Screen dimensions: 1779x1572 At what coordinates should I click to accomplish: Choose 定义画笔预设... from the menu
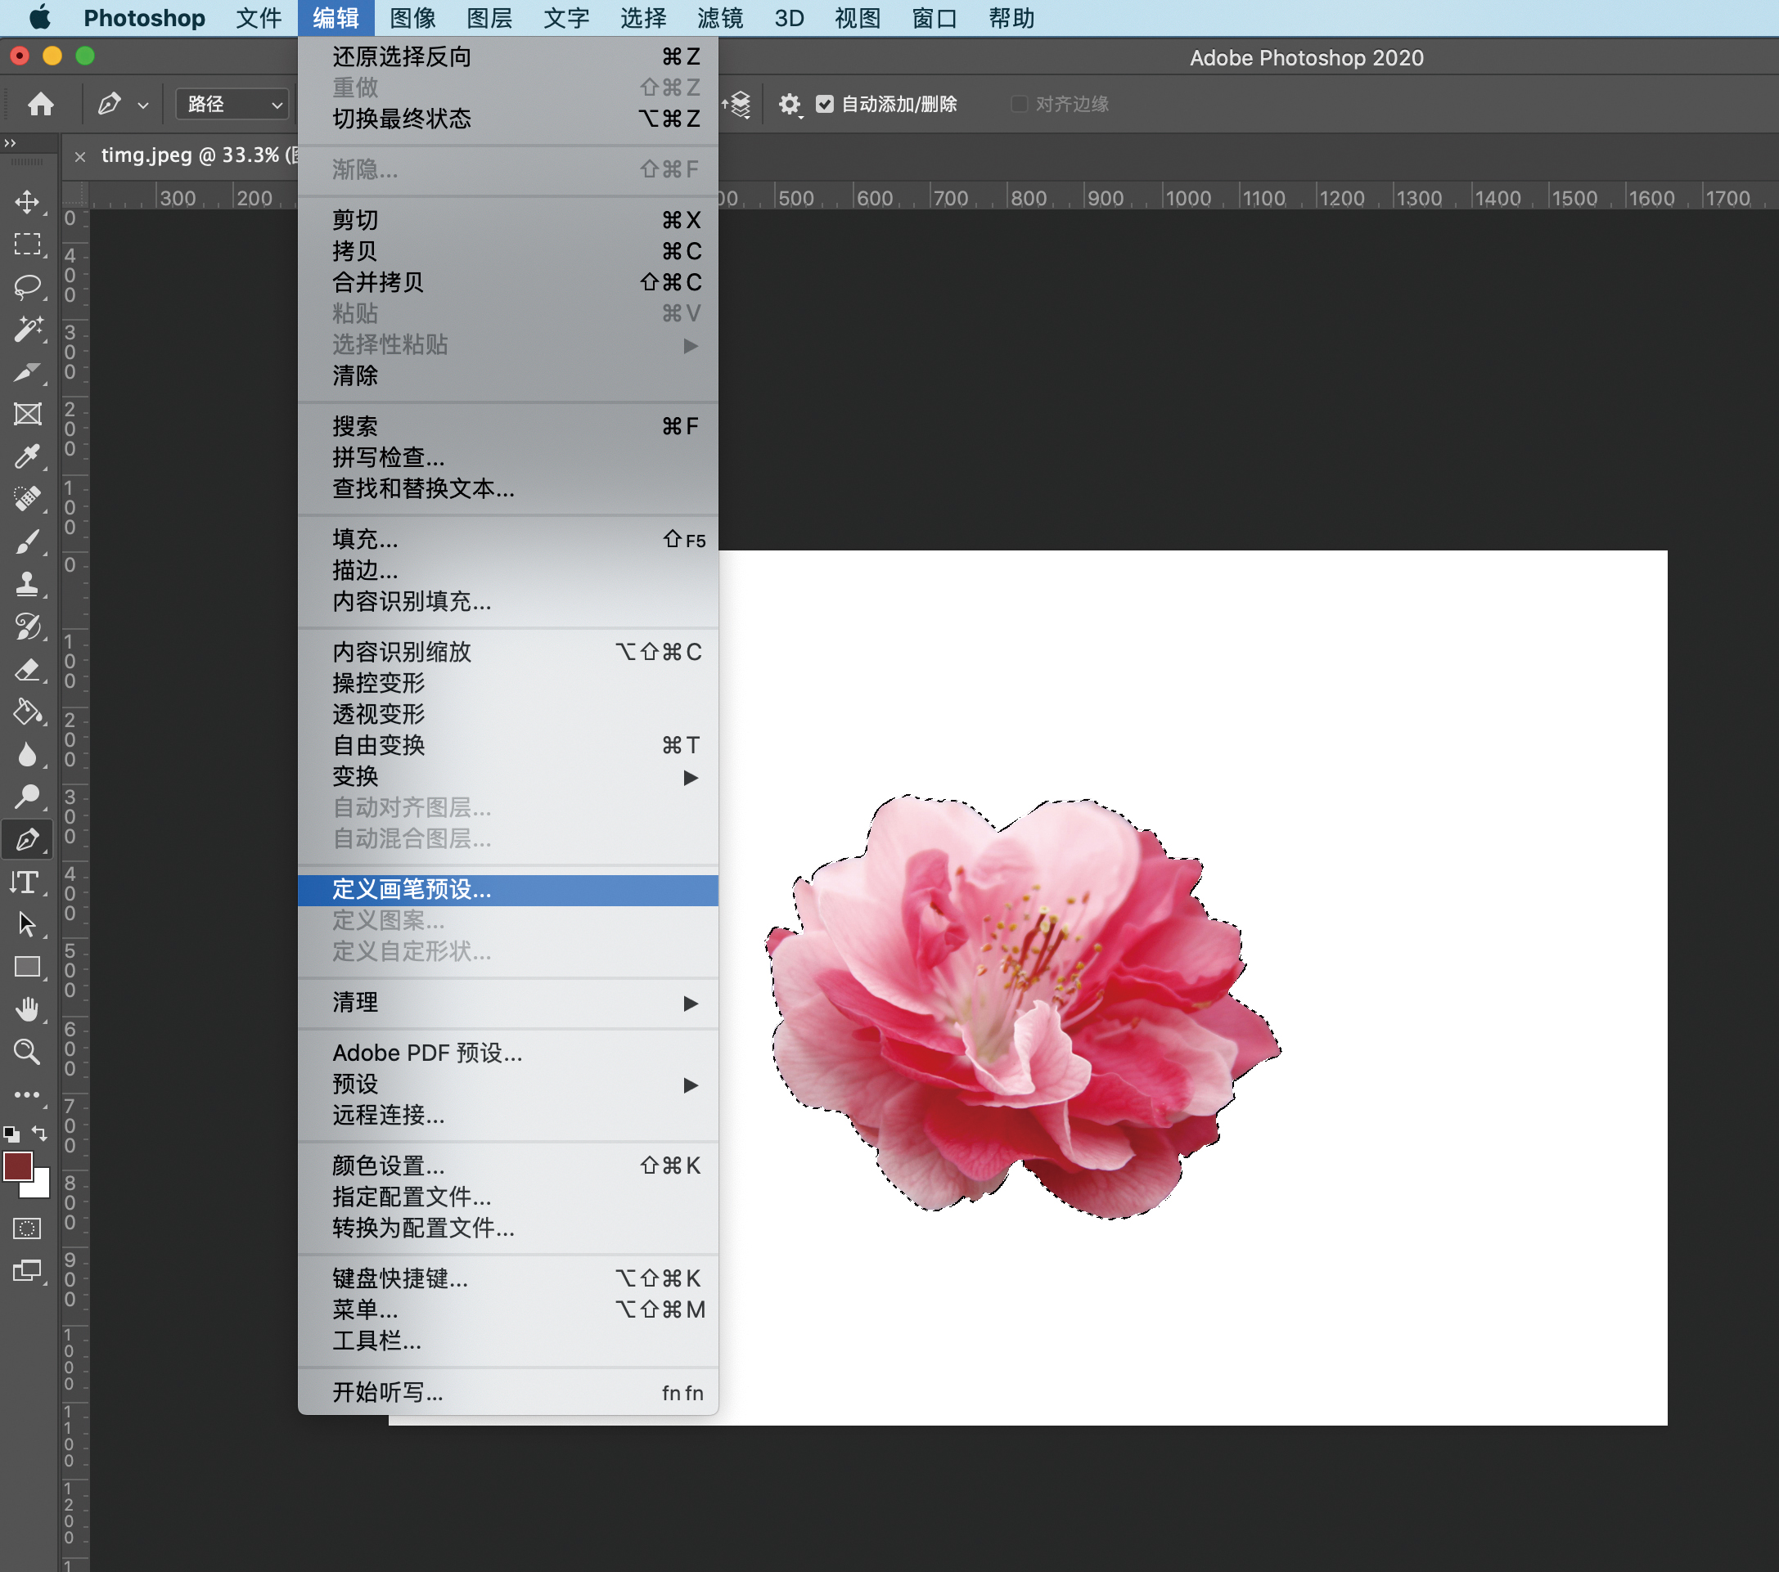pos(508,890)
